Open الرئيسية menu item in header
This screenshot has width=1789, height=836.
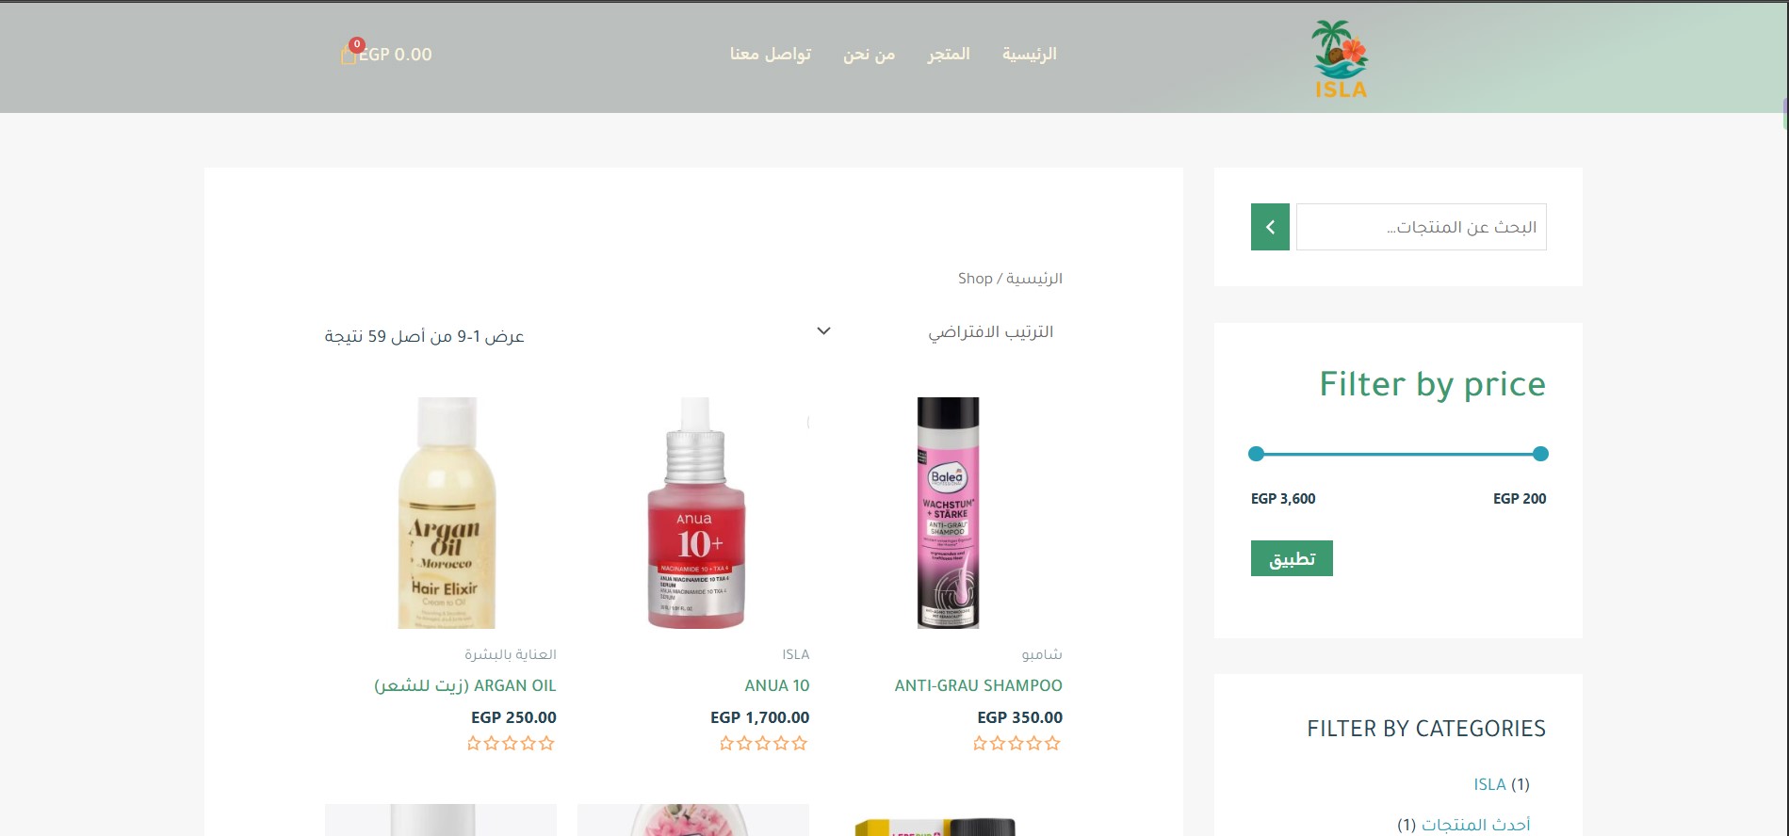(x=1030, y=55)
